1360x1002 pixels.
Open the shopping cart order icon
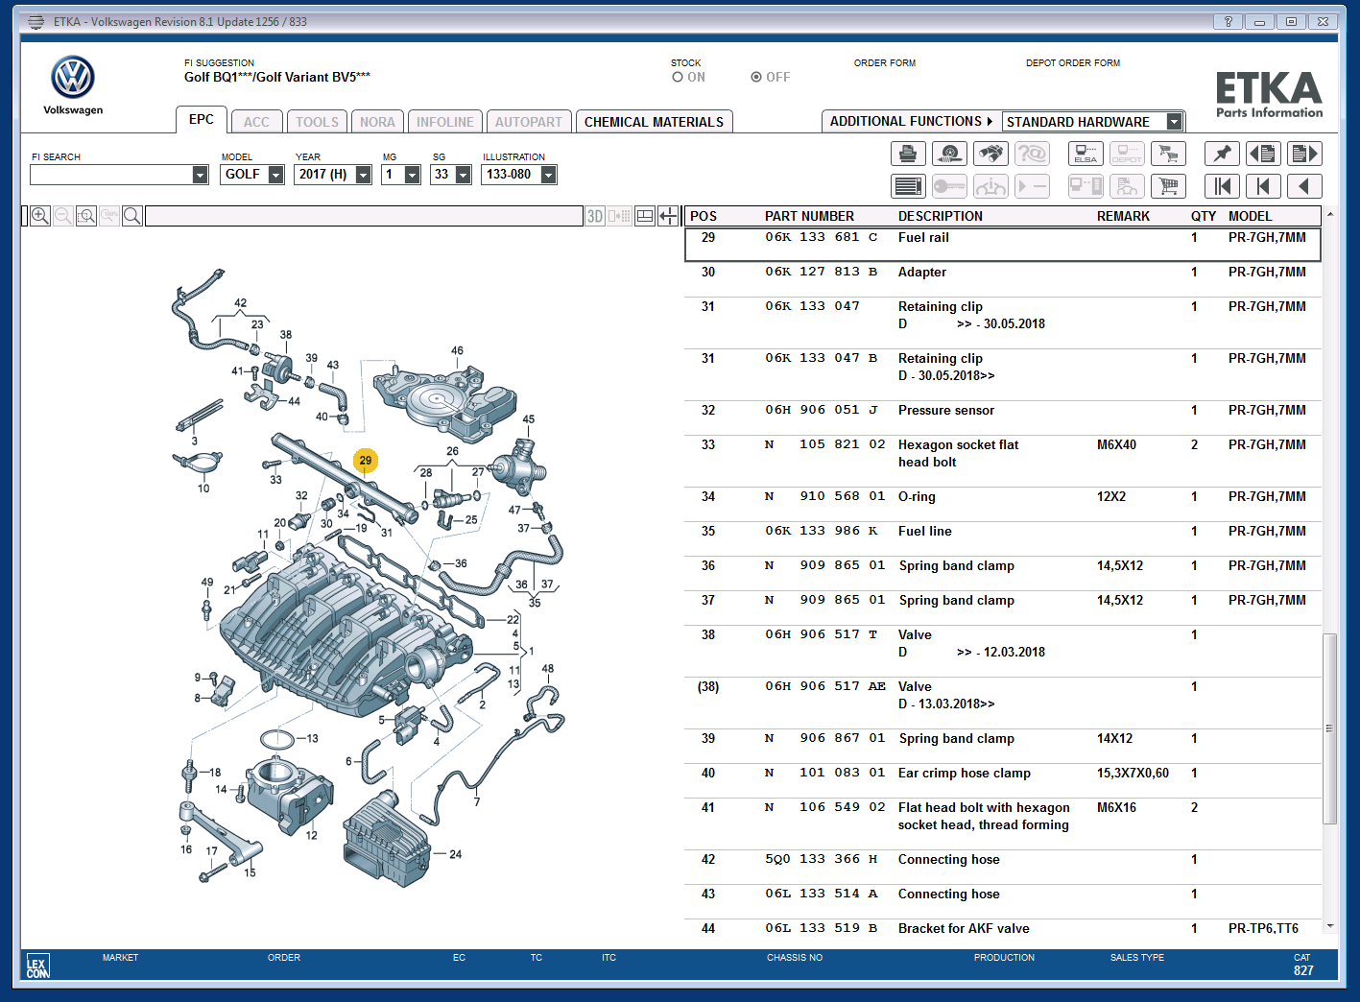point(1168,186)
